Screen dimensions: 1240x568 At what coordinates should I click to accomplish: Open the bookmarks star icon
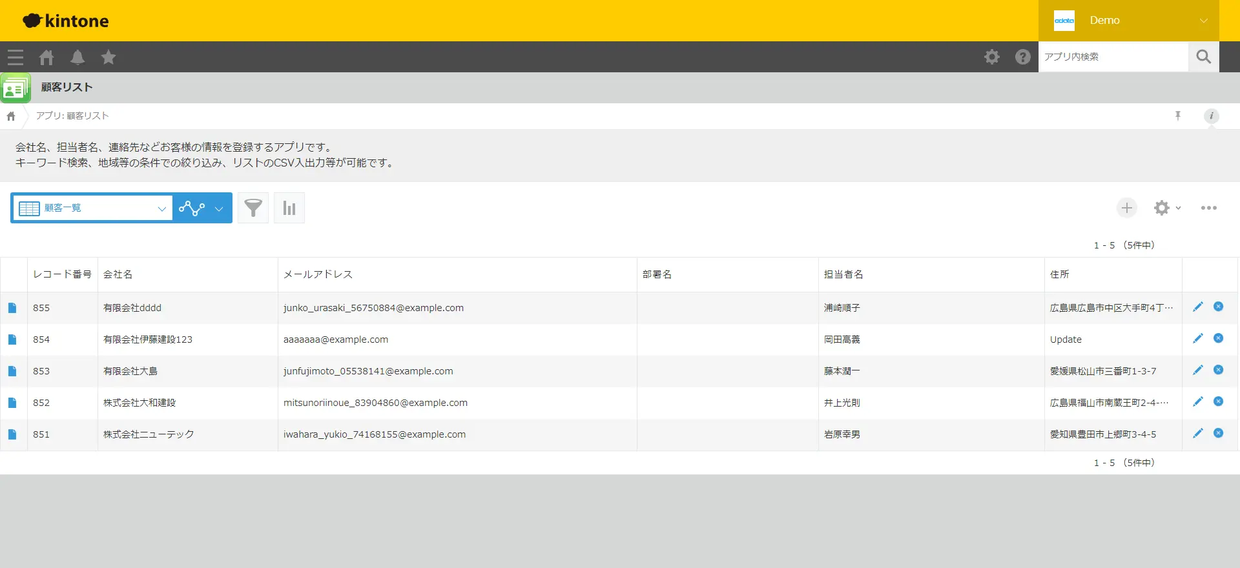click(108, 57)
